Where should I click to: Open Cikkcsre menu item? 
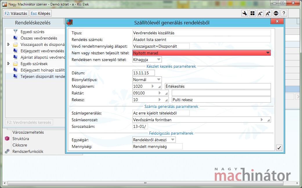[x=20, y=145]
